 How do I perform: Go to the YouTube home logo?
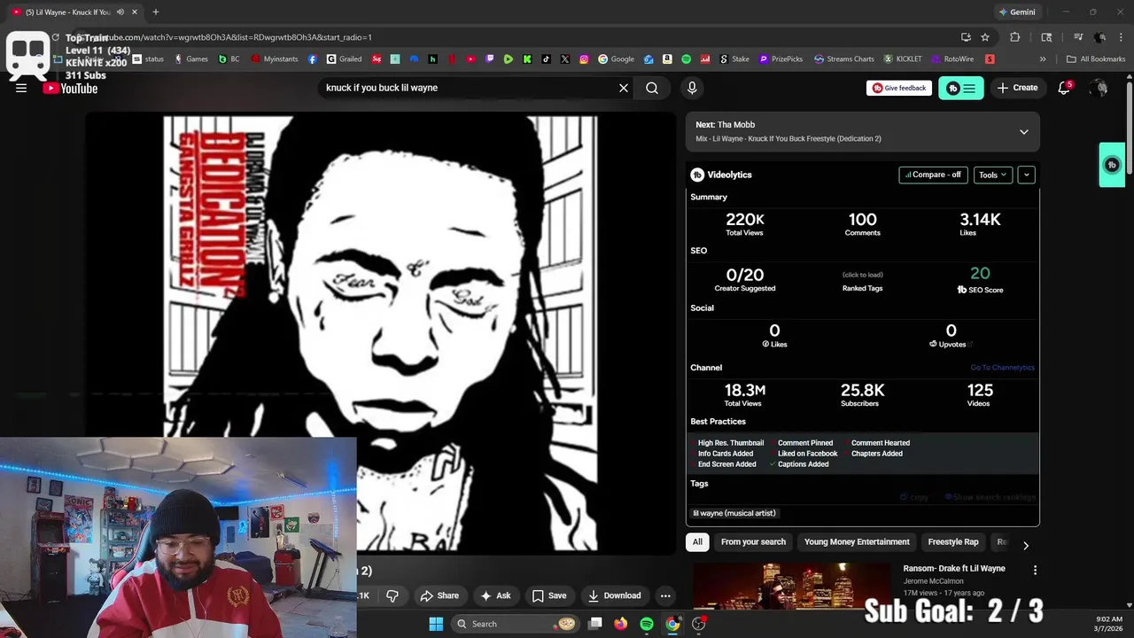[70, 88]
